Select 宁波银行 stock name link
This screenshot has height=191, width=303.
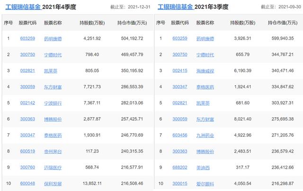(53, 103)
